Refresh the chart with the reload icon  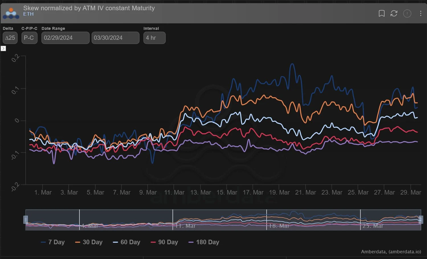(394, 13)
